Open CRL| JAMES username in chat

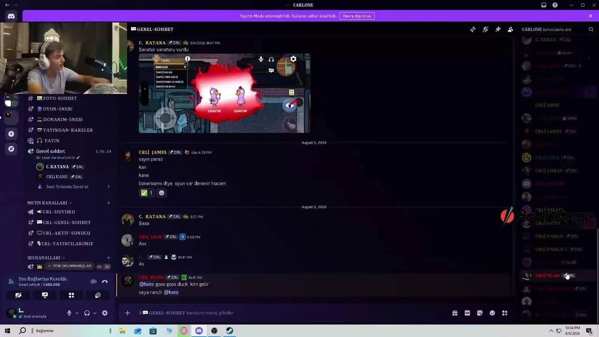(153, 152)
